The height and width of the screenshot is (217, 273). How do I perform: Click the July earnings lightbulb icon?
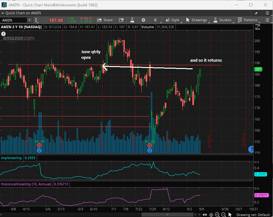pos(150,150)
